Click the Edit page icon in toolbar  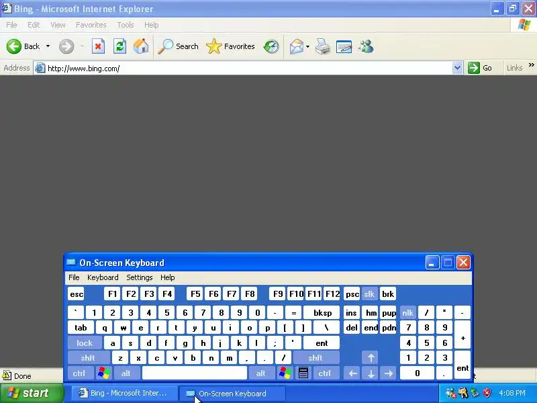pos(344,46)
